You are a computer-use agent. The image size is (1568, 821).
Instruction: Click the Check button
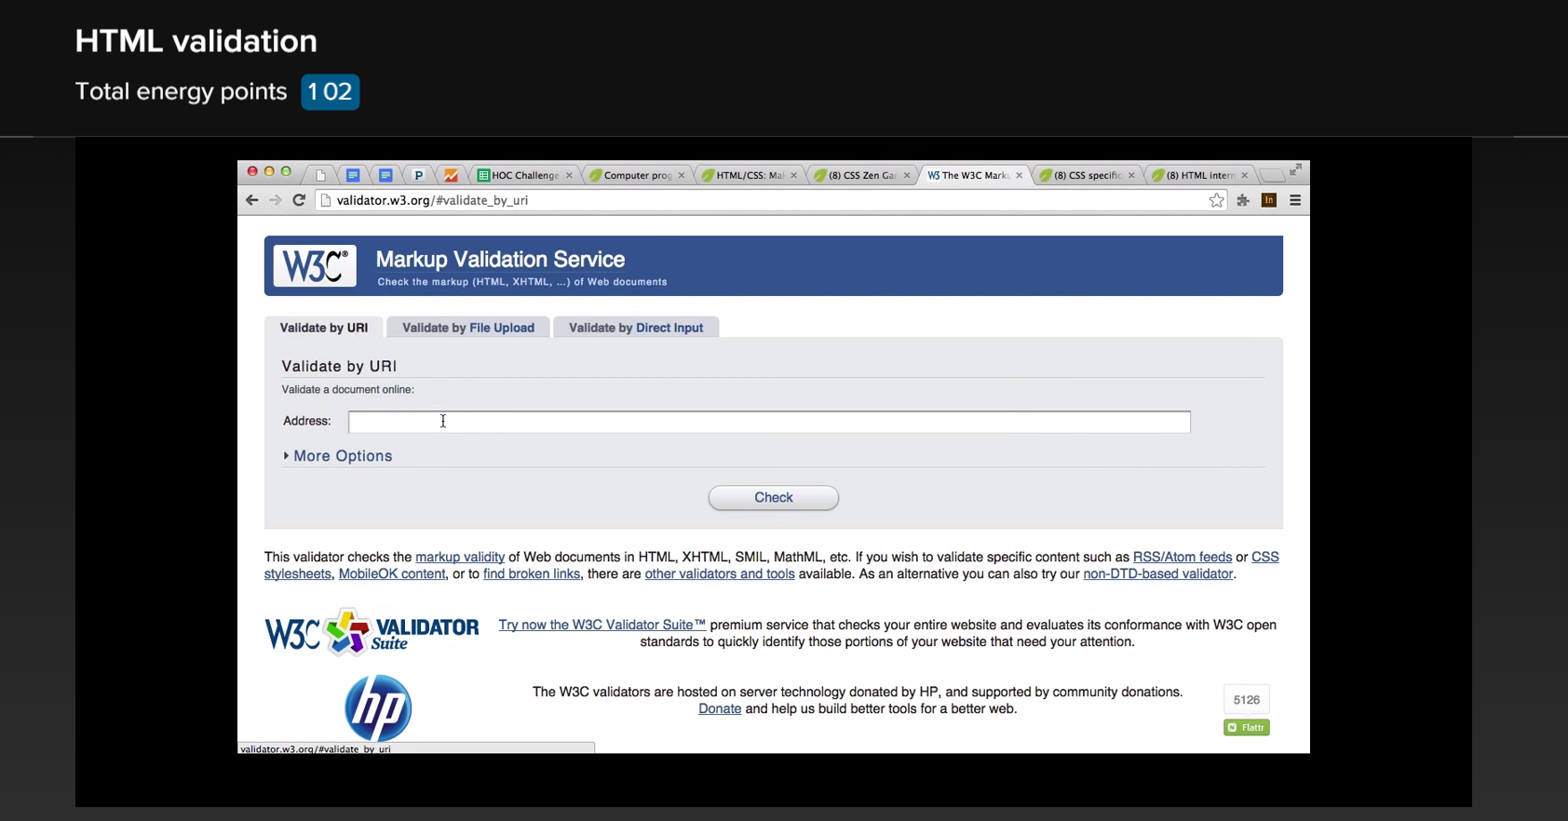(x=774, y=498)
